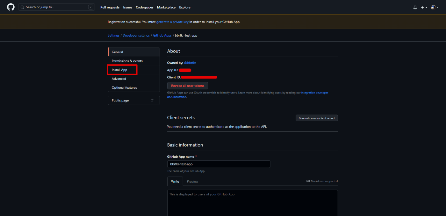Select Permissions & events in sidebar

(134, 61)
